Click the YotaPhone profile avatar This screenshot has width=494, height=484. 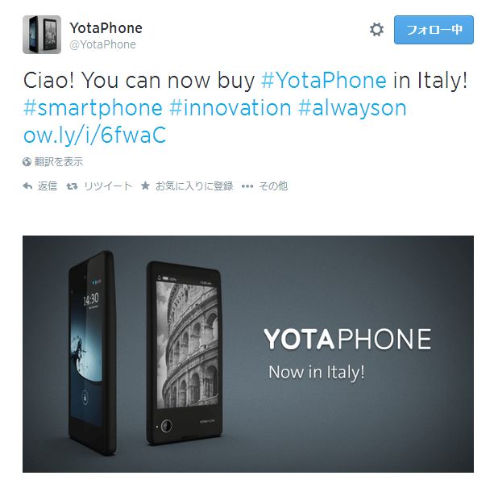pyautogui.click(x=42, y=35)
